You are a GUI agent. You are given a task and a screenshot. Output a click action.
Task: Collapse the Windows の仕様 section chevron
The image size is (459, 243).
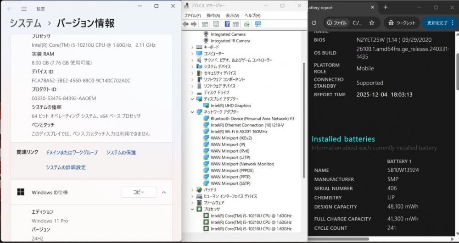[164, 192]
